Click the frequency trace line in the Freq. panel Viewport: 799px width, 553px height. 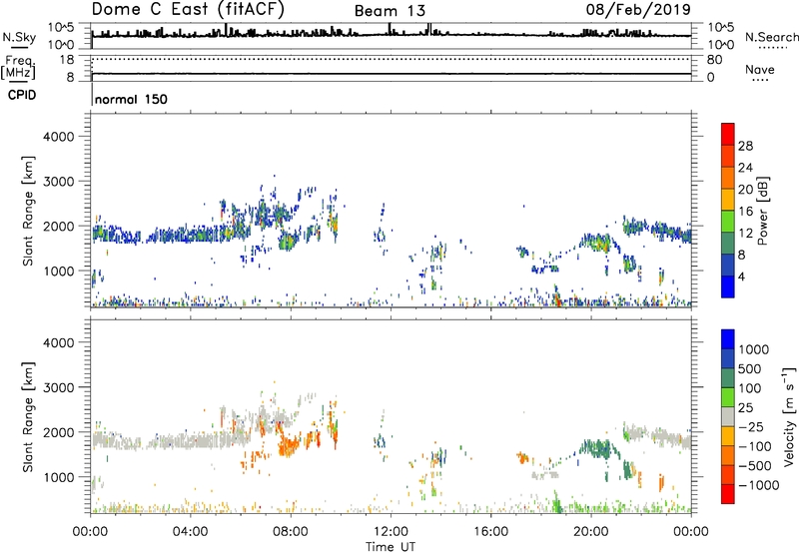[391, 74]
